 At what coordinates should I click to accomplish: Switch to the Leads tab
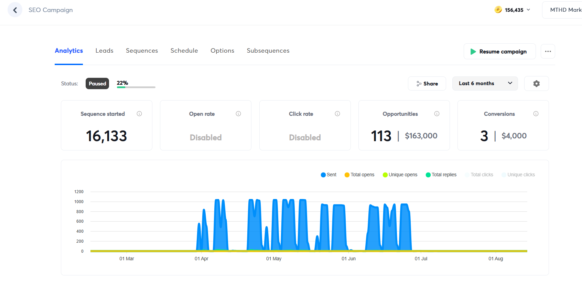coord(104,51)
